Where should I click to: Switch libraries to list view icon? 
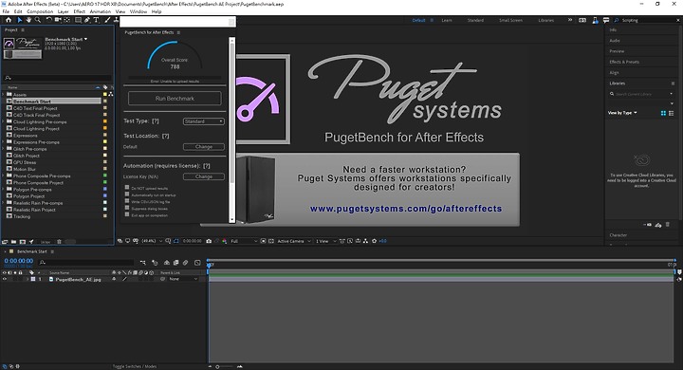coord(671,113)
